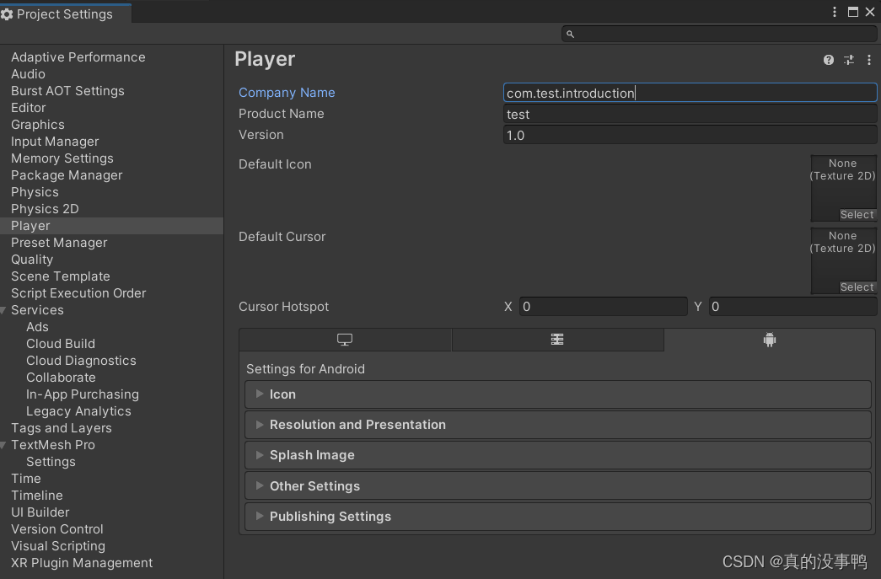Open the Project Settings window kebab menu
Screen dimensions: 881x579
[835, 12]
